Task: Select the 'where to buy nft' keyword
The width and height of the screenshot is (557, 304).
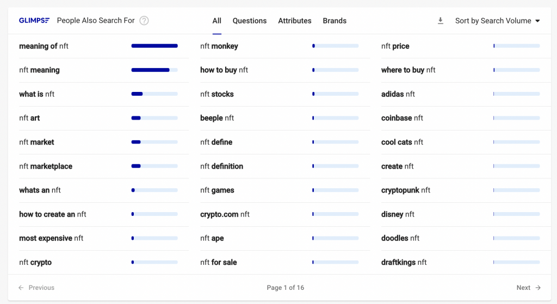Action: tap(408, 70)
